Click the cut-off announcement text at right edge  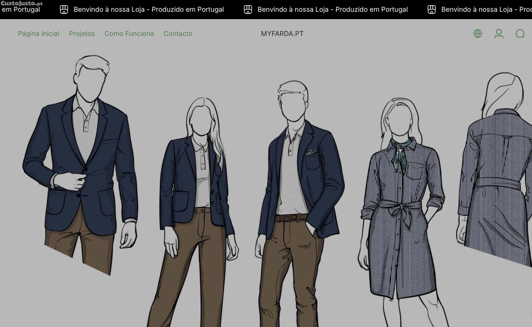click(x=486, y=10)
